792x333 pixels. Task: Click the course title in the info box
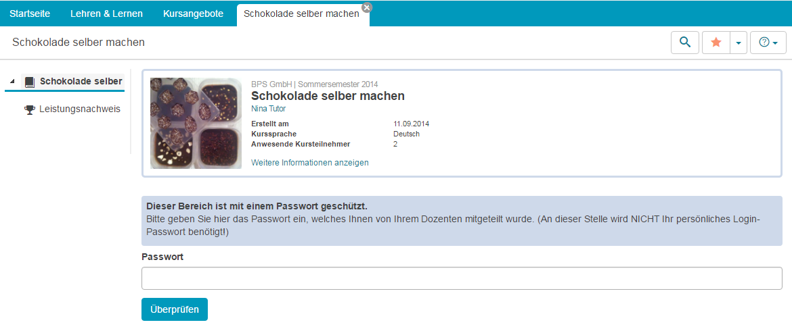pos(328,96)
